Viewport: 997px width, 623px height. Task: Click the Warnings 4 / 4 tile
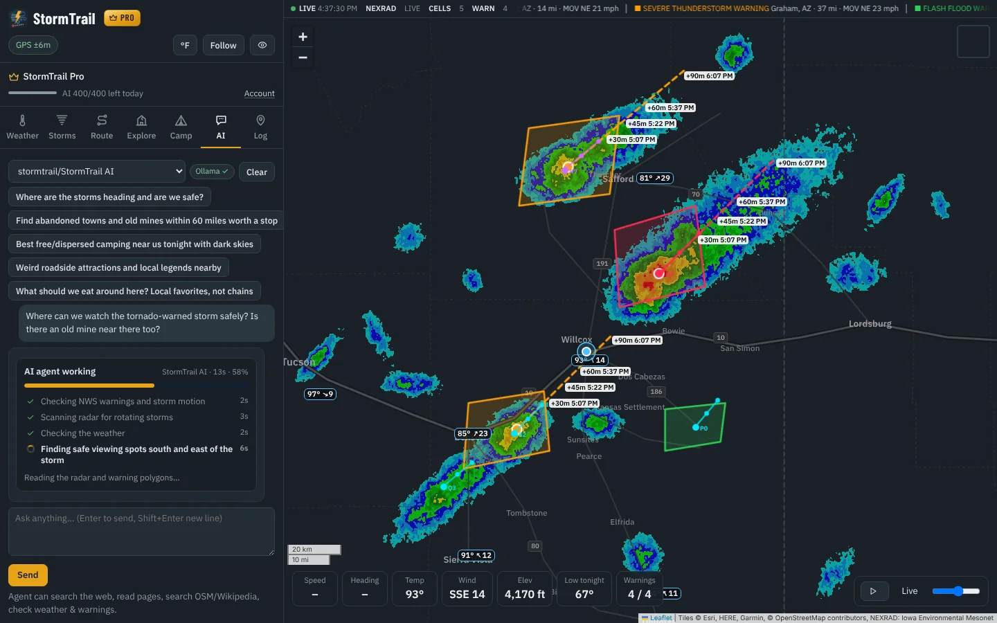point(639,588)
